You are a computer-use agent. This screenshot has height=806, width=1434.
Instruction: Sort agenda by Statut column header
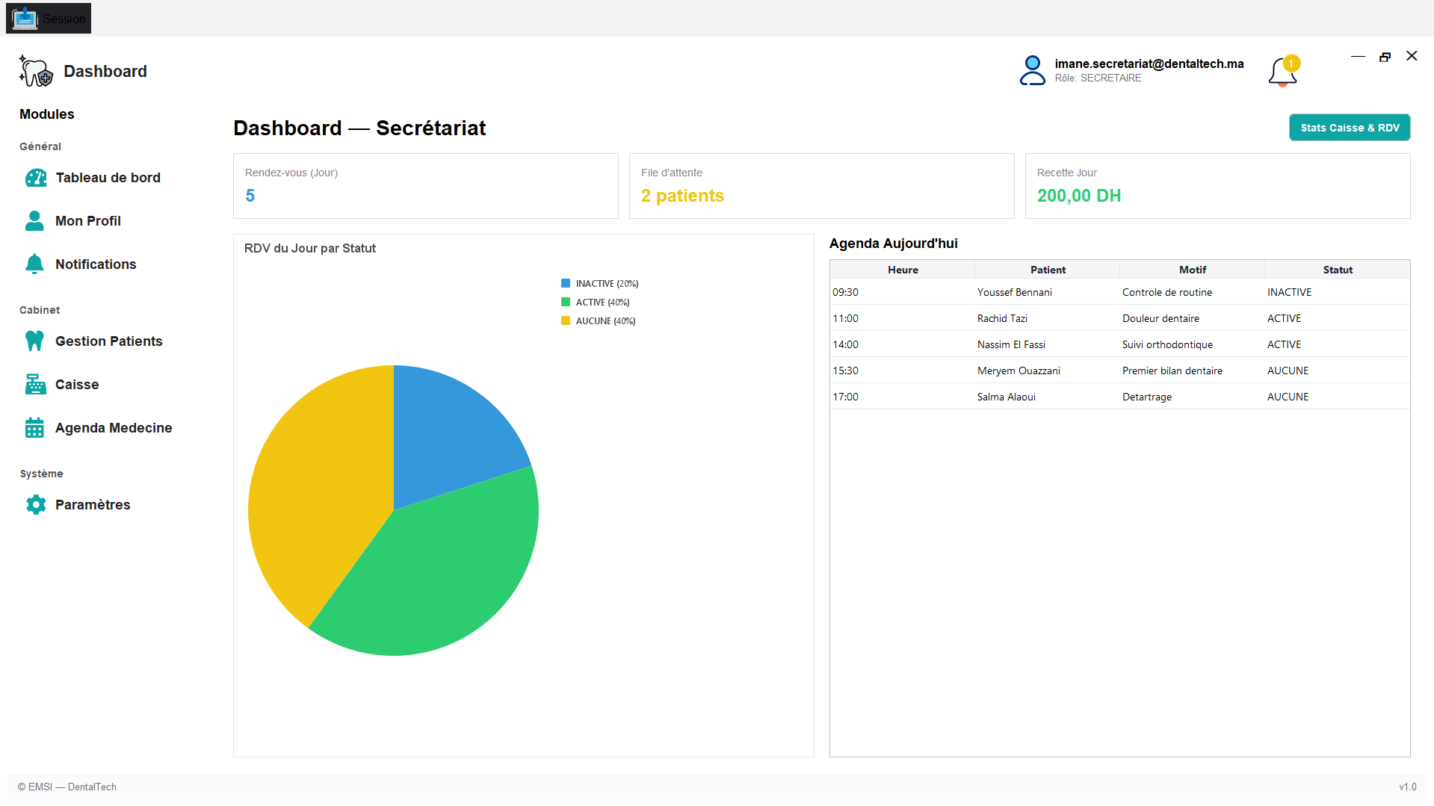point(1338,270)
